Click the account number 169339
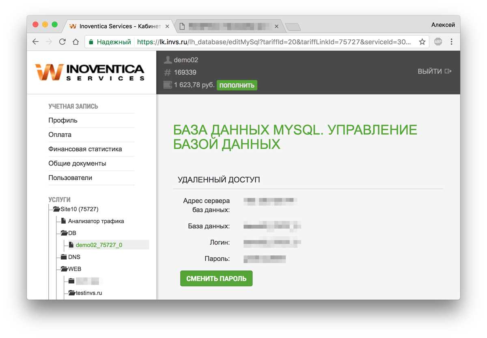Viewport: 487px width, 338px height. tap(185, 73)
